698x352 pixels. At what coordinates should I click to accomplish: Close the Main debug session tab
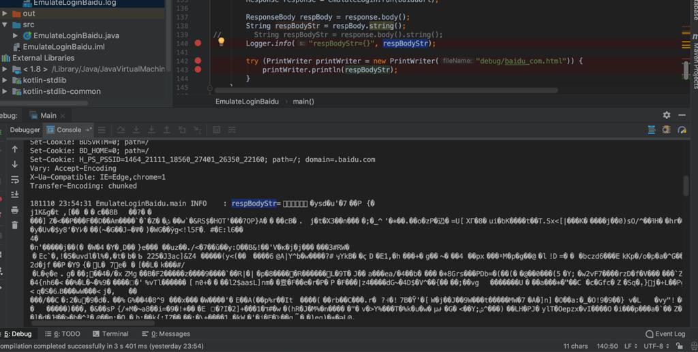pyautogui.click(x=63, y=116)
